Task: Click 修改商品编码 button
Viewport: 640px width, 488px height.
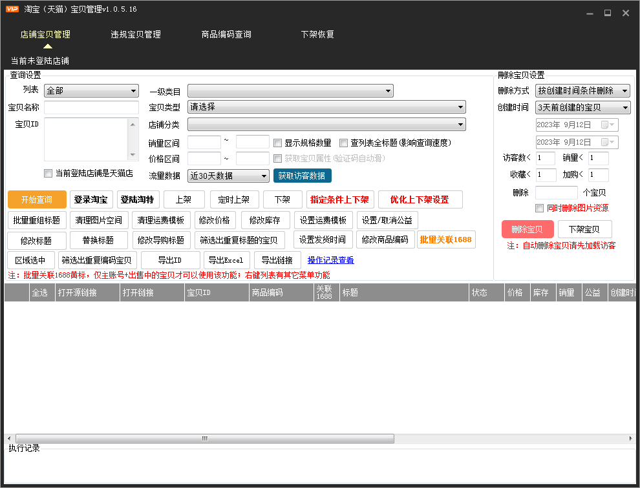Action: 385,239
